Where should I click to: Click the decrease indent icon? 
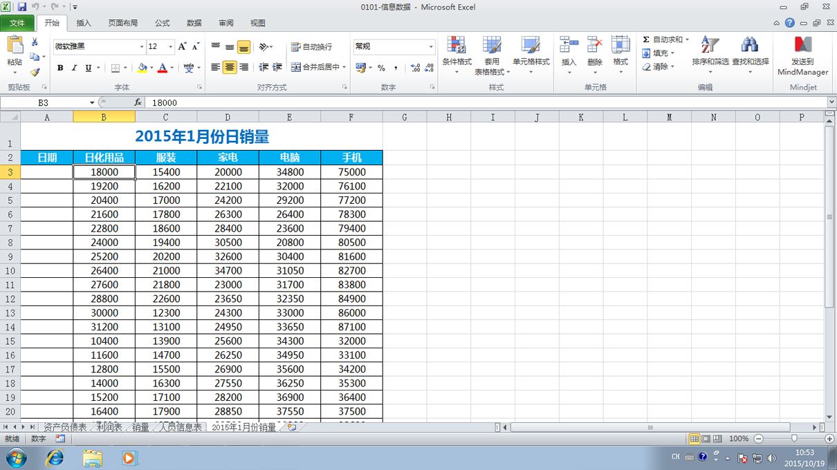[264, 67]
